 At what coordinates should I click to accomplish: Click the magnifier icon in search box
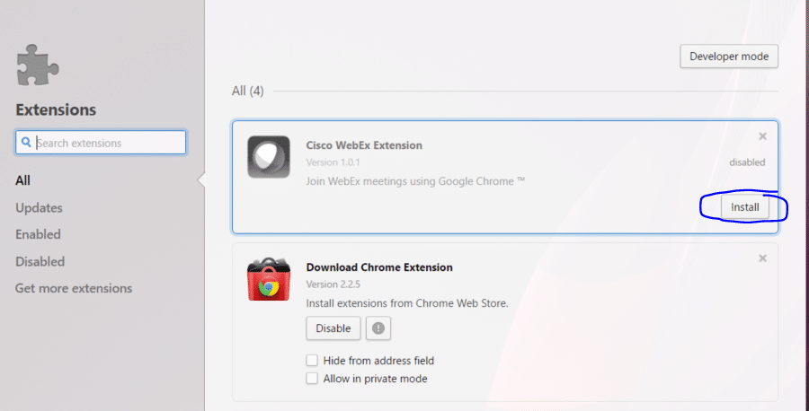click(x=26, y=142)
